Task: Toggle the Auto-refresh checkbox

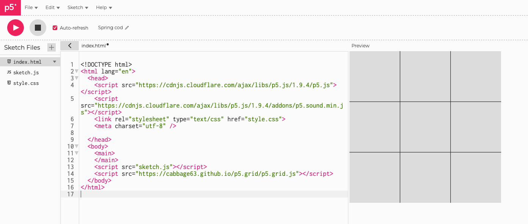Action: [55, 28]
